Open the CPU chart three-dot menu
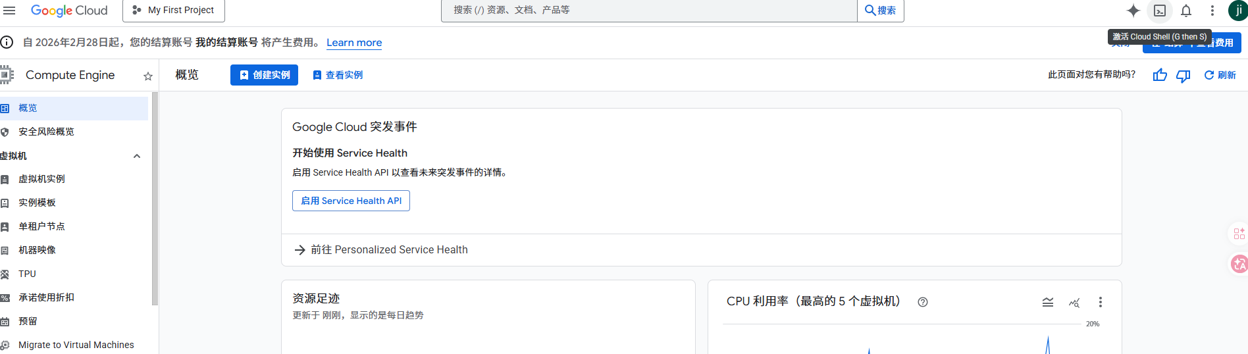 coord(1101,302)
